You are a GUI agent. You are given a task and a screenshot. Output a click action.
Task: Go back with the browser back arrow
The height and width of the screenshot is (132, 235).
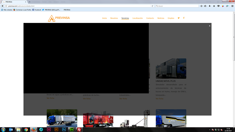[3, 6]
